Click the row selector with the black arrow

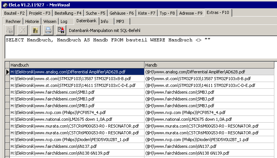click(7, 72)
